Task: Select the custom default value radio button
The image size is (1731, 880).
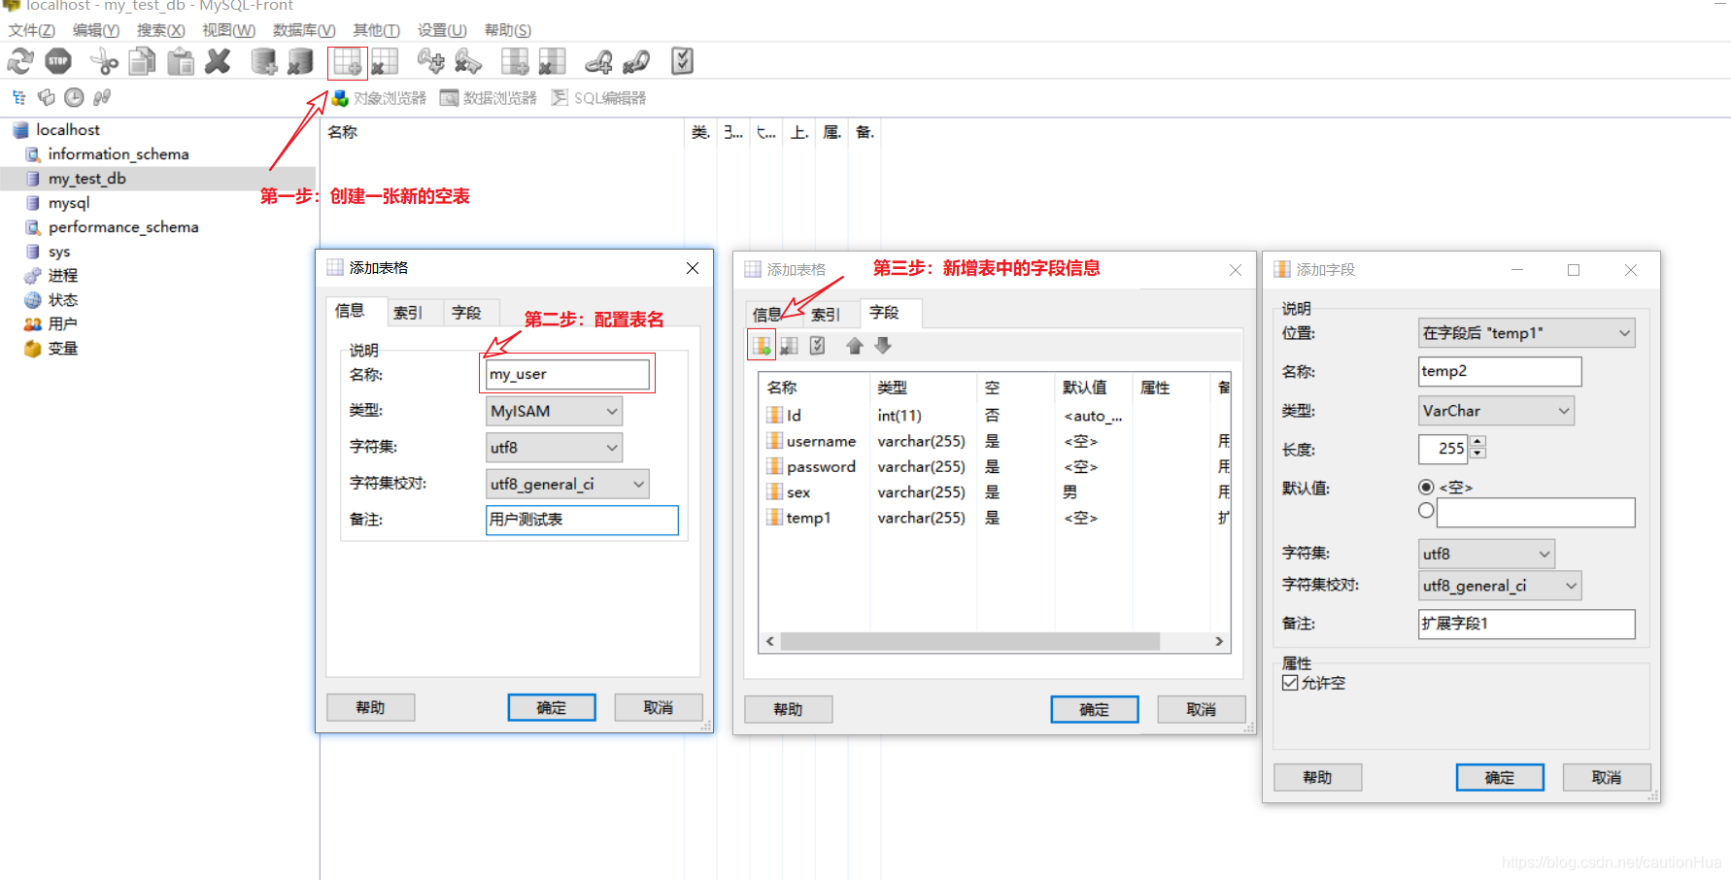Action: pyautogui.click(x=1426, y=510)
